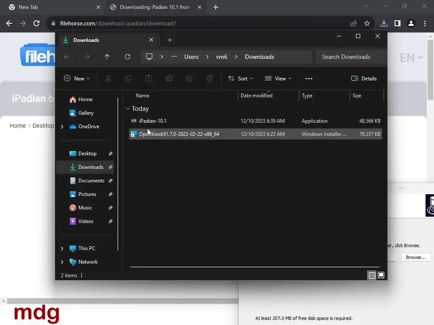
Task: Click the Share icon in Explorer toolbar
Action: click(x=189, y=78)
